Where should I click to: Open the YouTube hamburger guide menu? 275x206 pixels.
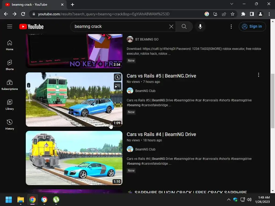(x=10, y=27)
